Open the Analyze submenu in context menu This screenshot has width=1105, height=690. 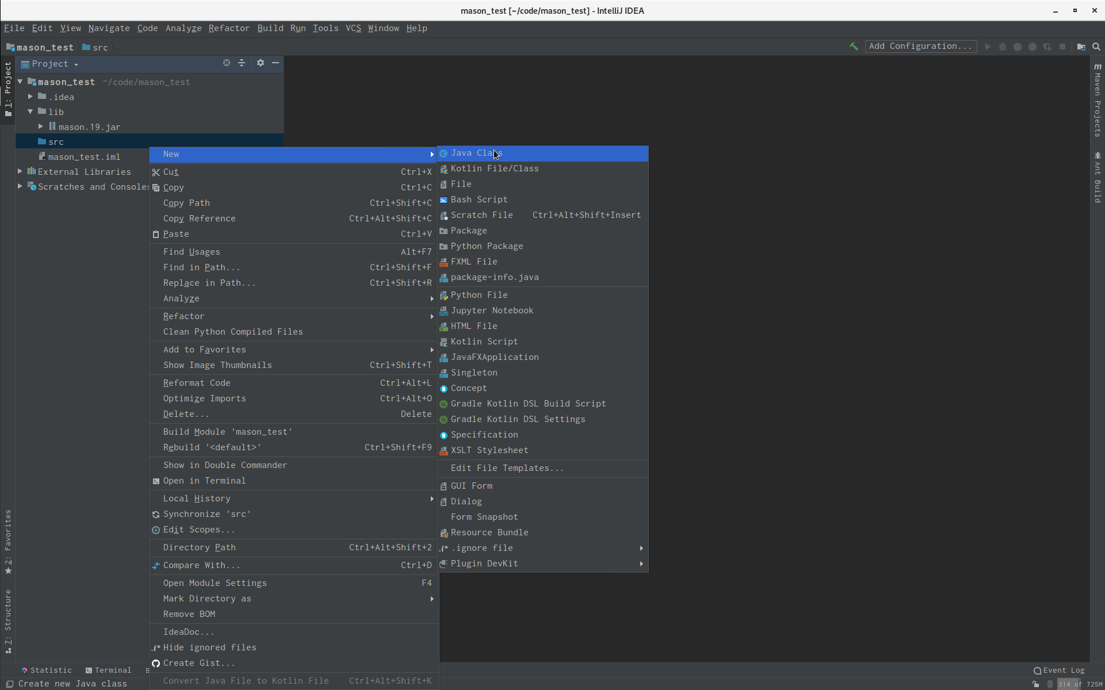293,298
